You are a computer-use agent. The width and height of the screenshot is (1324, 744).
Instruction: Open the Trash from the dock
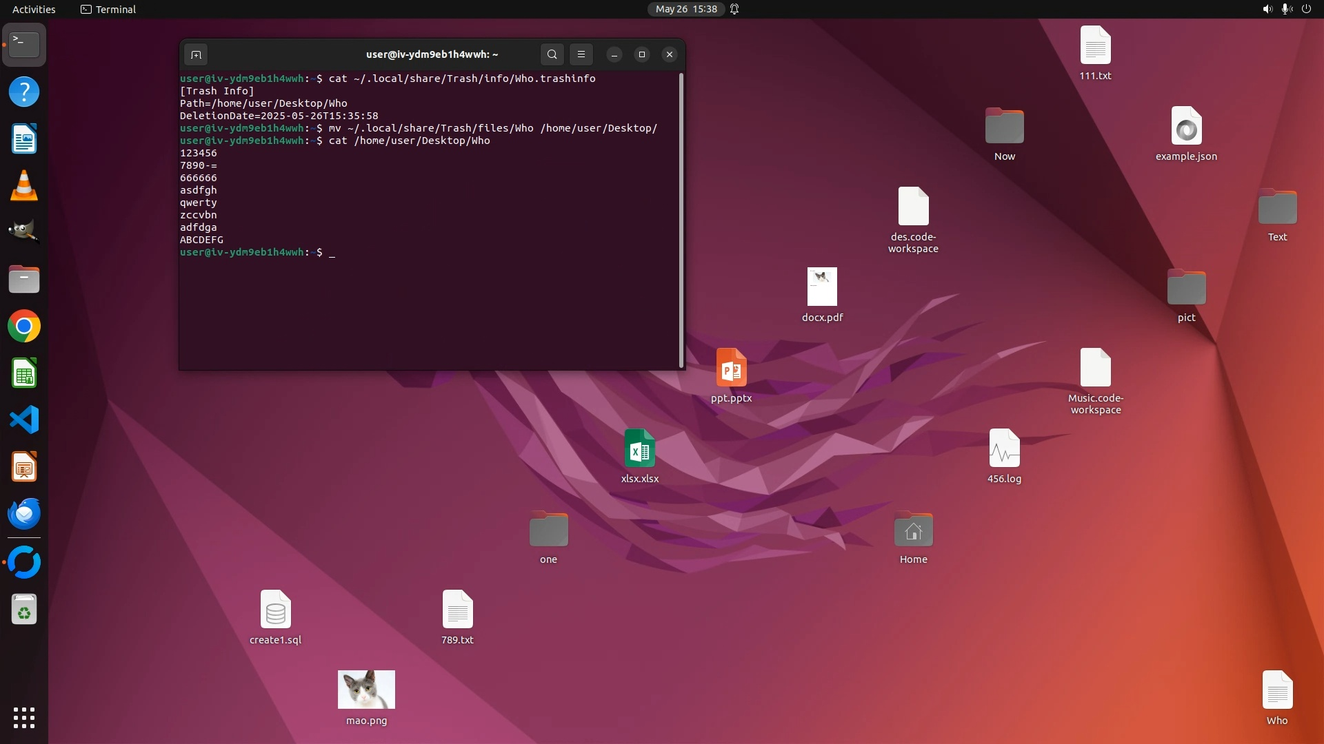point(24,610)
